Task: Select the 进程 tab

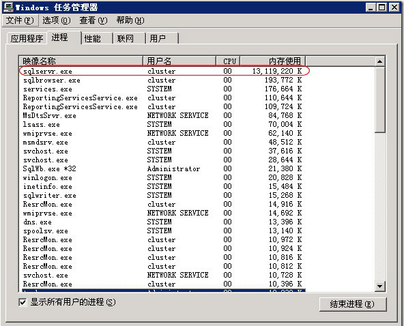Action: click(63, 38)
